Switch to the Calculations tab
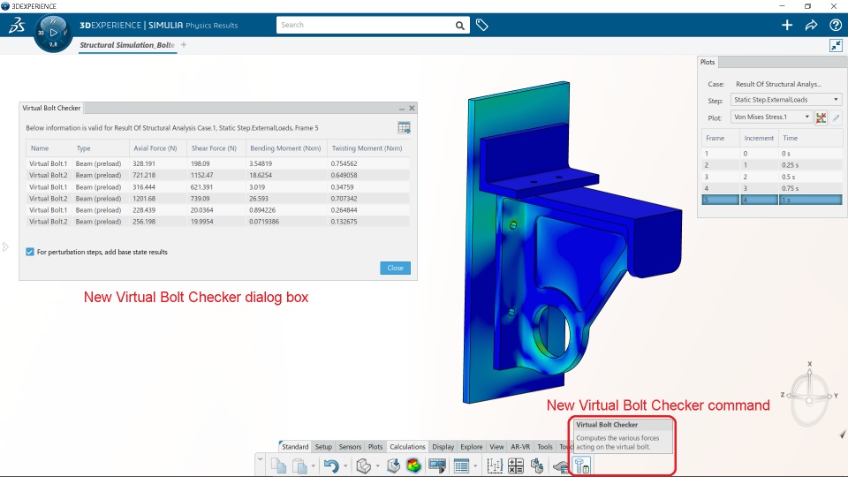Screen dimensions: 848x477 (x=407, y=447)
